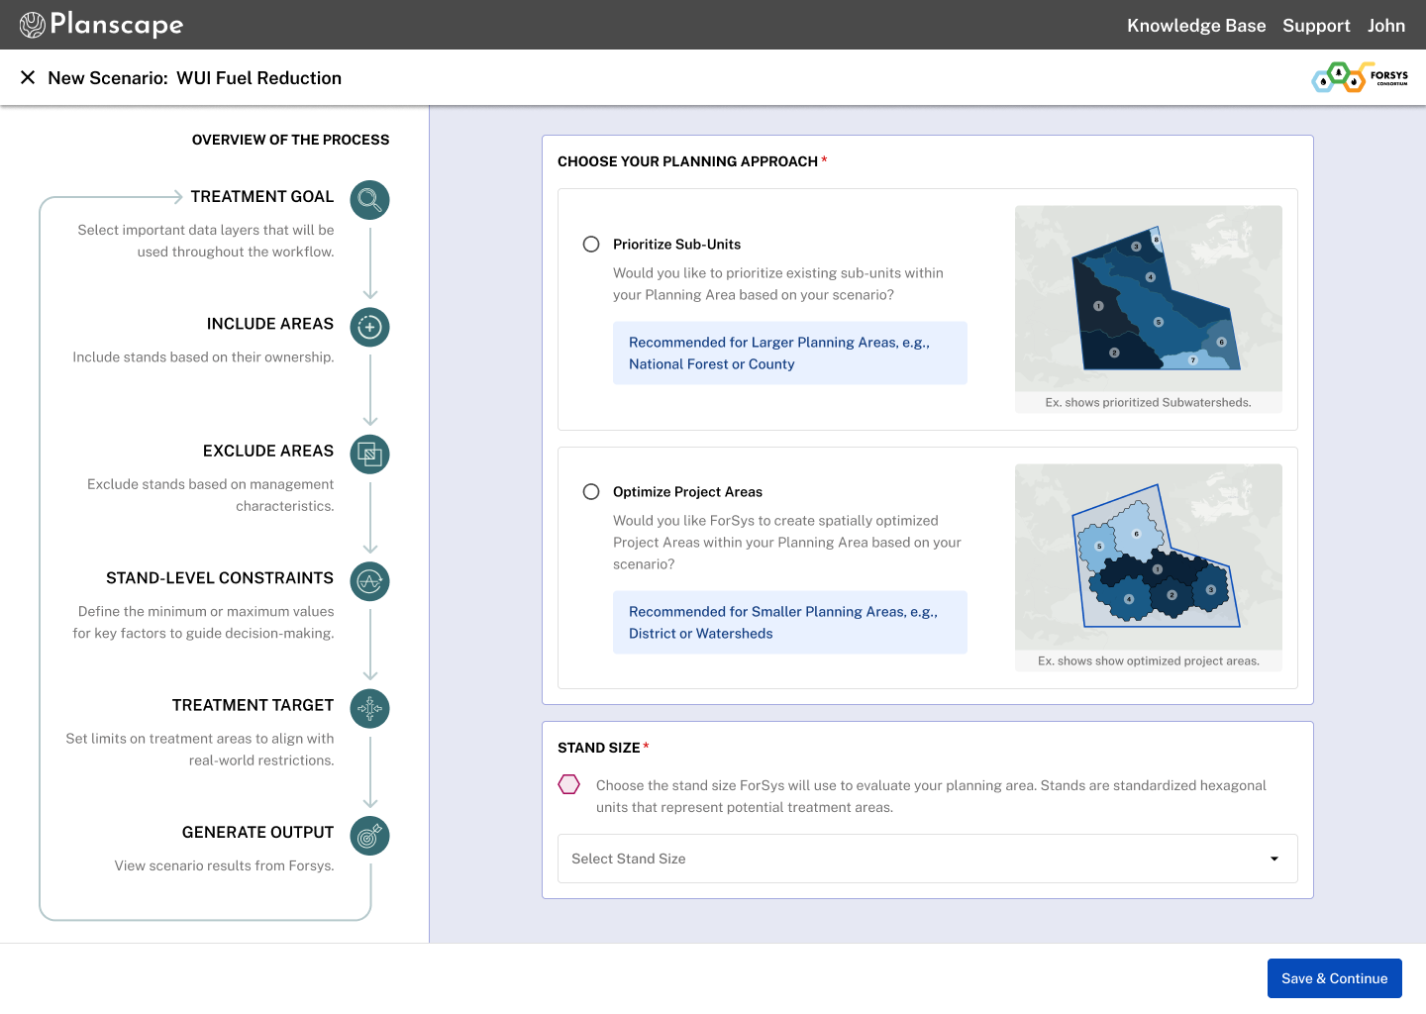Click the Treatment Target arrows icon
Screen dimensions: 1426x1014
pos(369,708)
